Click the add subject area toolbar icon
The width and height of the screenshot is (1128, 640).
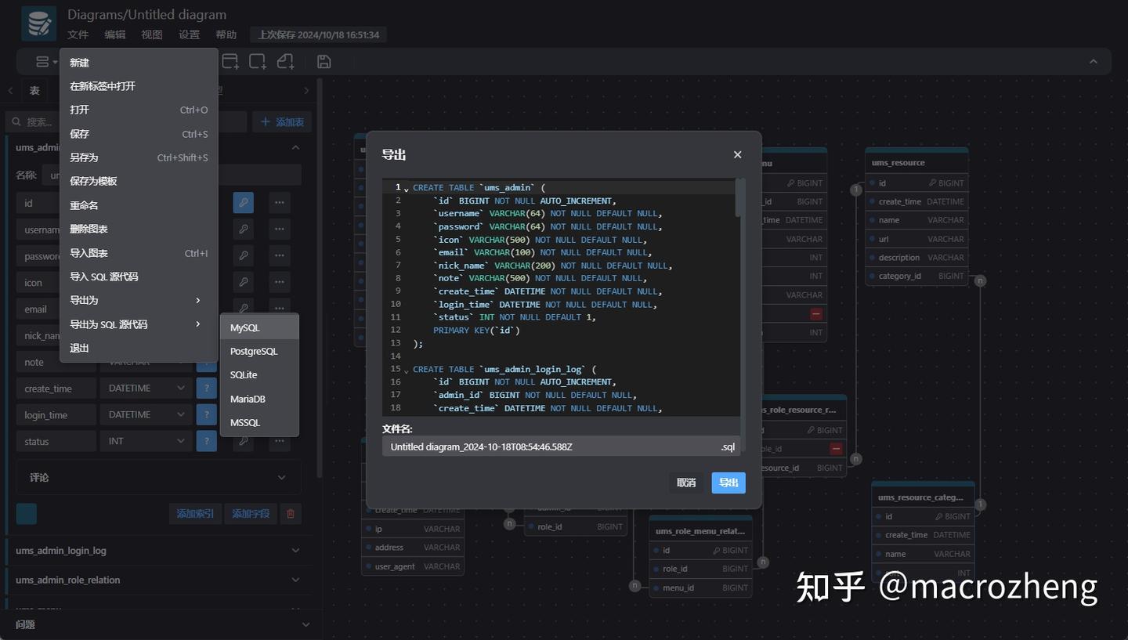pyautogui.click(x=257, y=61)
